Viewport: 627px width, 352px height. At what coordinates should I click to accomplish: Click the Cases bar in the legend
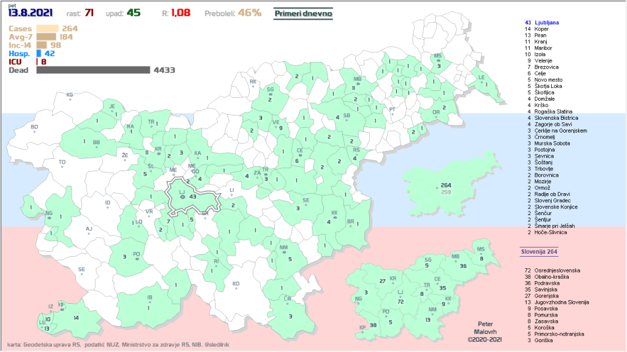point(48,28)
